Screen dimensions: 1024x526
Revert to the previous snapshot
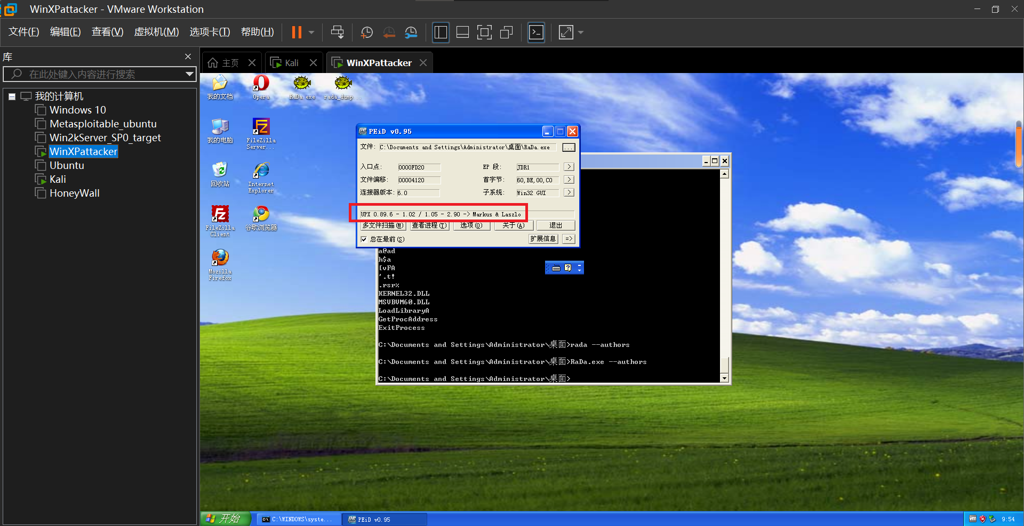[x=389, y=33]
